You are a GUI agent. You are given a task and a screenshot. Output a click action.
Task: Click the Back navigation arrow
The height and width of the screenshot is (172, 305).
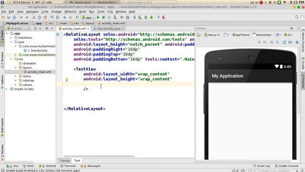[65, 17]
